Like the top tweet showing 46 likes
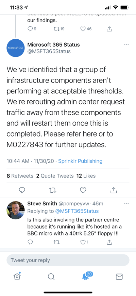 [86, 29]
